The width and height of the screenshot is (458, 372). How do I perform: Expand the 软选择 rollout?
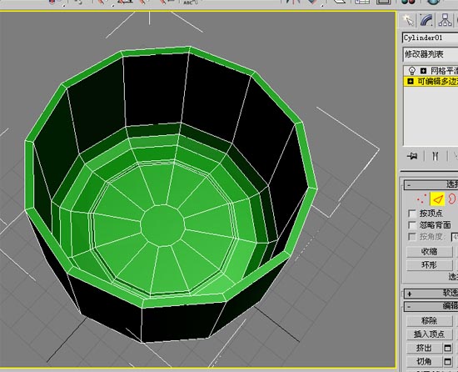click(431, 294)
